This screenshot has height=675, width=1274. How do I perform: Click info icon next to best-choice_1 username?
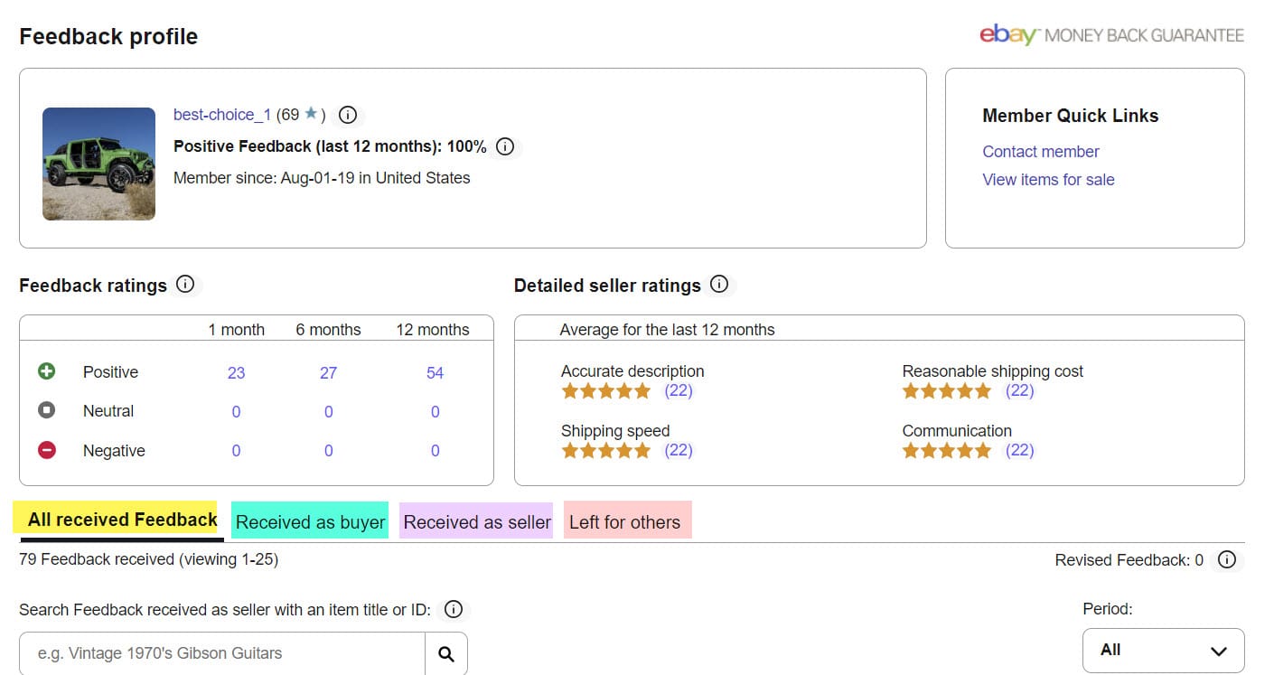pos(348,115)
